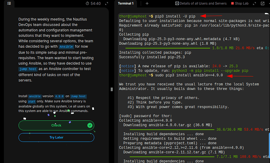The image size is (270, 163).
Task: Click the timer clock icon
Action: tap(87, 4)
